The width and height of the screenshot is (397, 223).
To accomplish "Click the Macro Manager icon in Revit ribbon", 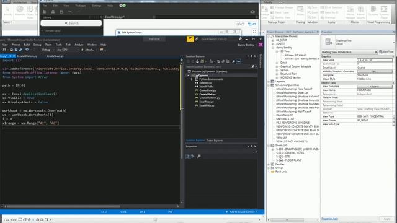I will tap(350, 12).
